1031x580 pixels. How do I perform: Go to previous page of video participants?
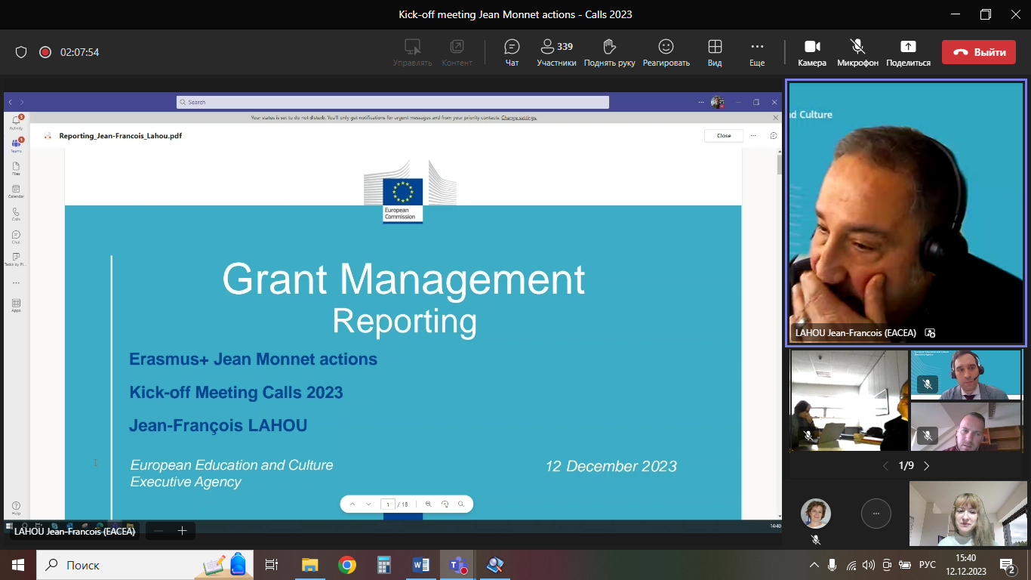click(x=886, y=466)
